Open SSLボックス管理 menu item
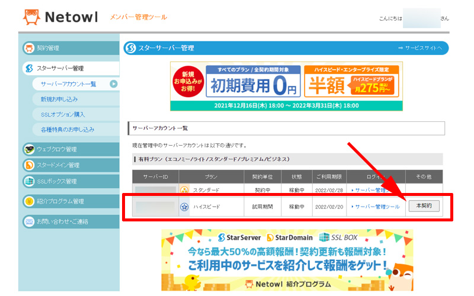Viewport: 474px width, 296px height. 71,181
